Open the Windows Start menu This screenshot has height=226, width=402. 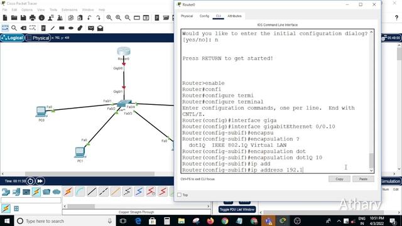click(x=7, y=221)
